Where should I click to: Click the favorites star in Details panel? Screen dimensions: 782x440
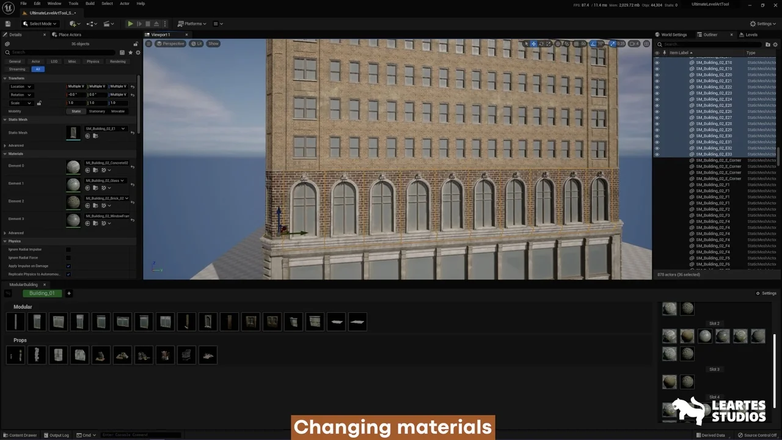coord(130,53)
